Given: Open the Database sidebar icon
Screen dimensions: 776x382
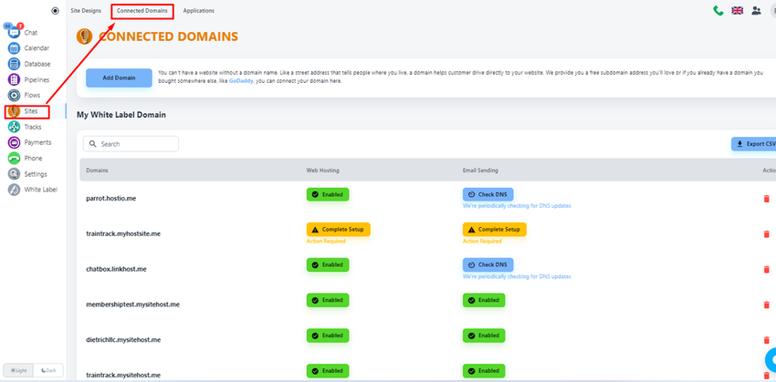Looking at the screenshot, I should [x=15, y=64].
